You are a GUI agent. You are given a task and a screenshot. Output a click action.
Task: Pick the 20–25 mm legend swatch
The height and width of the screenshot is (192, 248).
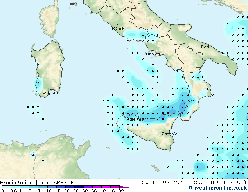(x=70, y=187)
